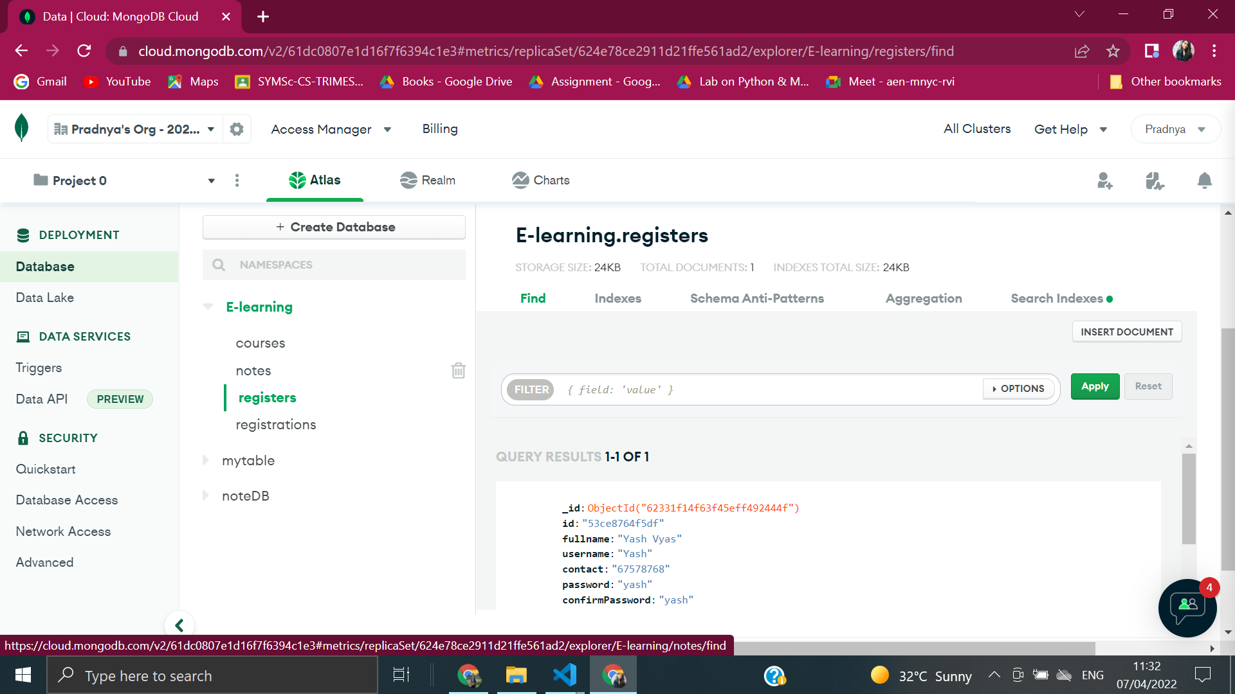Expand the mytable database
Viewport: 1235px width, 694px height.
coord(206,460)
